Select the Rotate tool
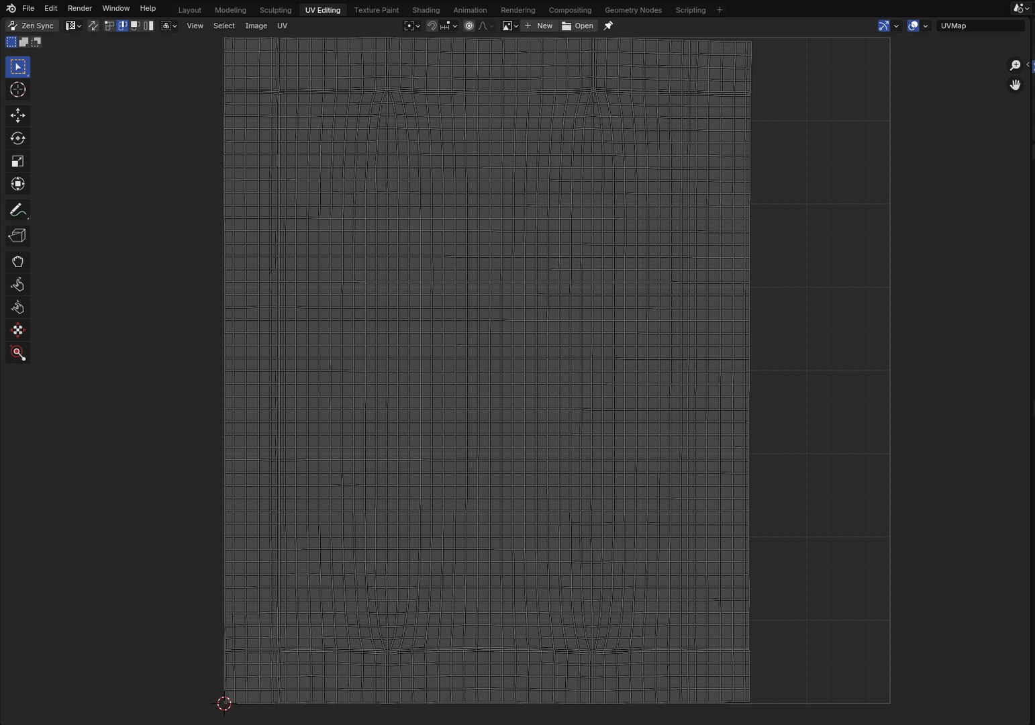Screen dimensions: 1035x725 click(17, 138)
